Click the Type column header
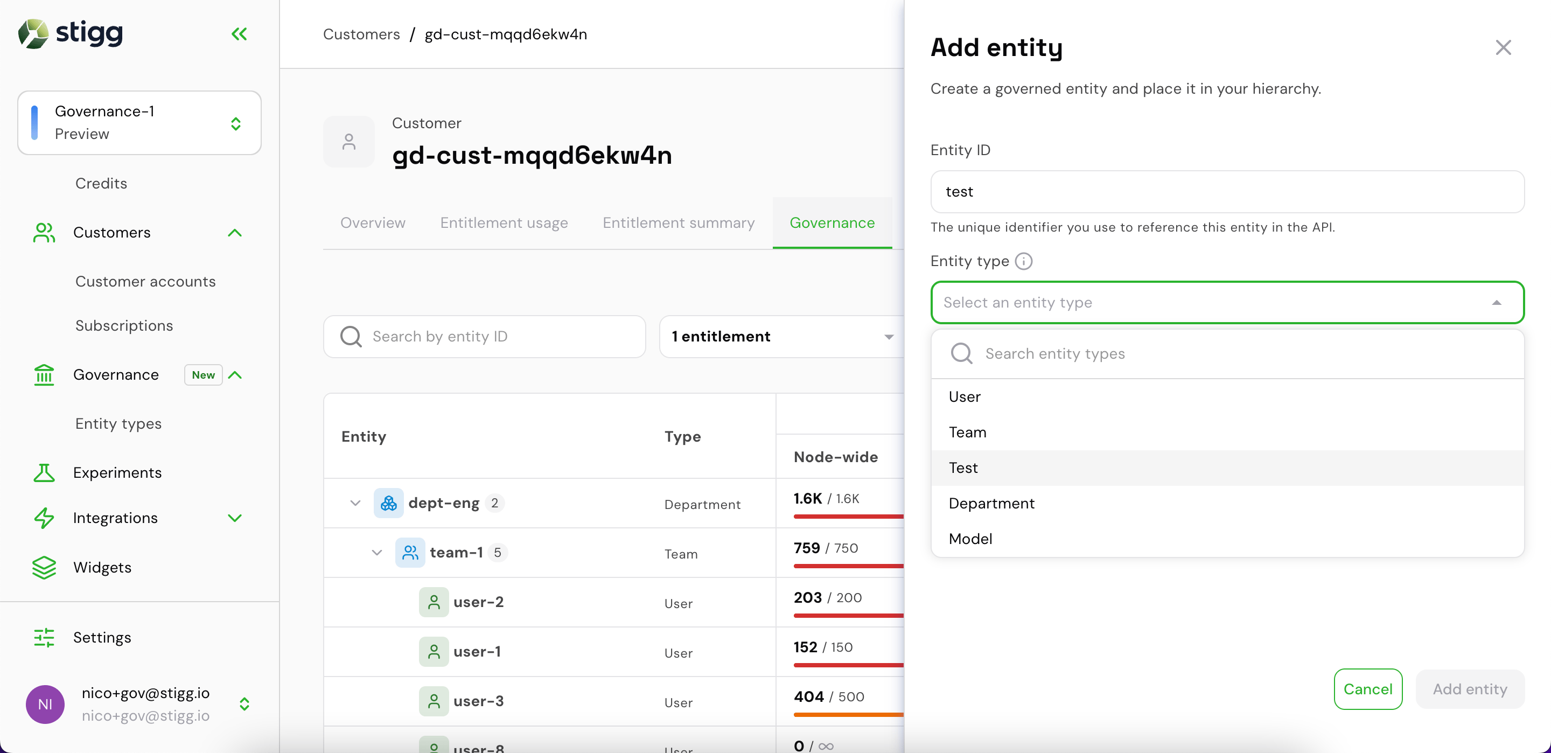The height and width of the screenshot is (753, 1551). click(x=682, y=437)
